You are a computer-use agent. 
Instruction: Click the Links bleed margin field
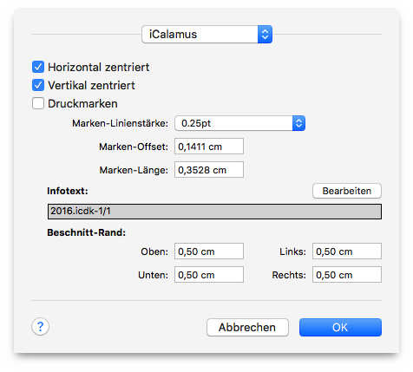point(347,251)
